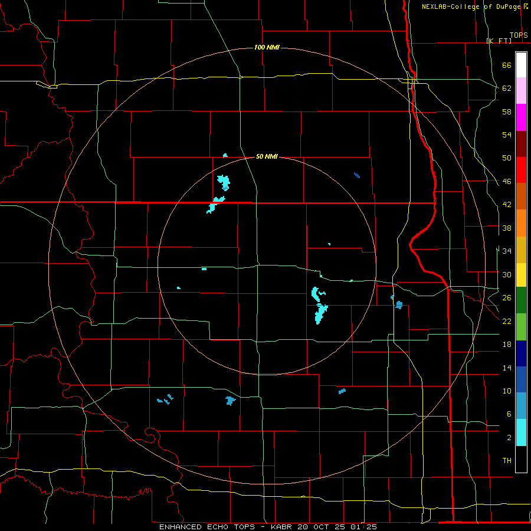
Task: Click the yellow 30 kft legend swatch
Action: coord(521,274)
